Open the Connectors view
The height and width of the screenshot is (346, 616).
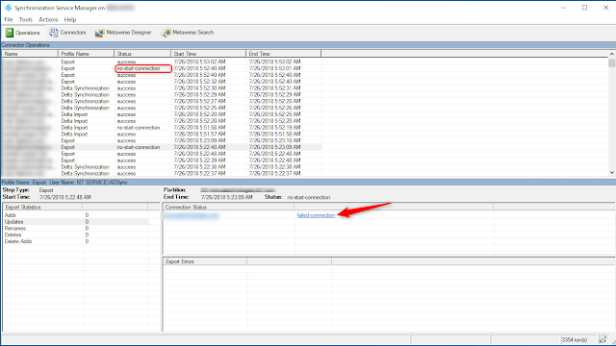pyautogui.click(x=67, y=33)
